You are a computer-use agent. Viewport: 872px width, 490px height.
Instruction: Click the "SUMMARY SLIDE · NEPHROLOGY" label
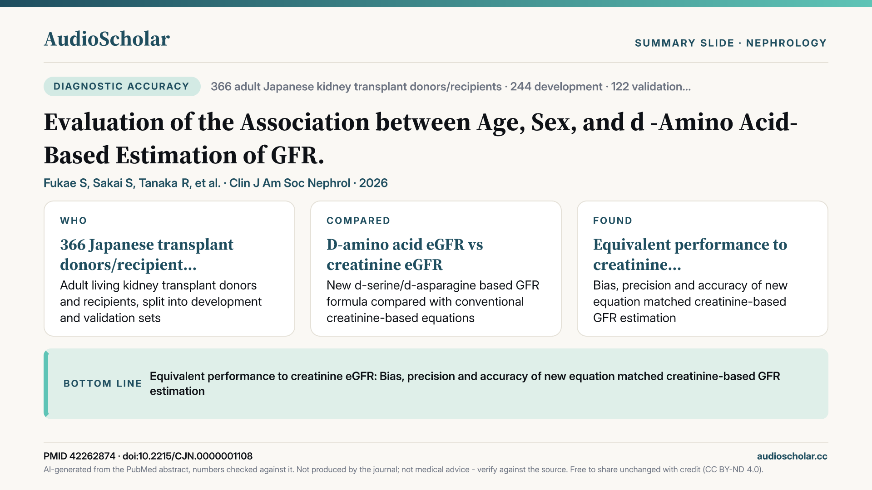[731, 43]
